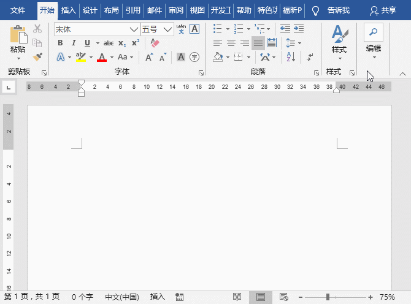Open the 剪贴板 clipboard pane launcher
Viewport: 411px width, 304px height.
44,73
